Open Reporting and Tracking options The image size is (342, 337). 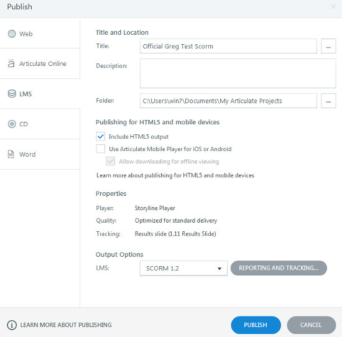279,268
